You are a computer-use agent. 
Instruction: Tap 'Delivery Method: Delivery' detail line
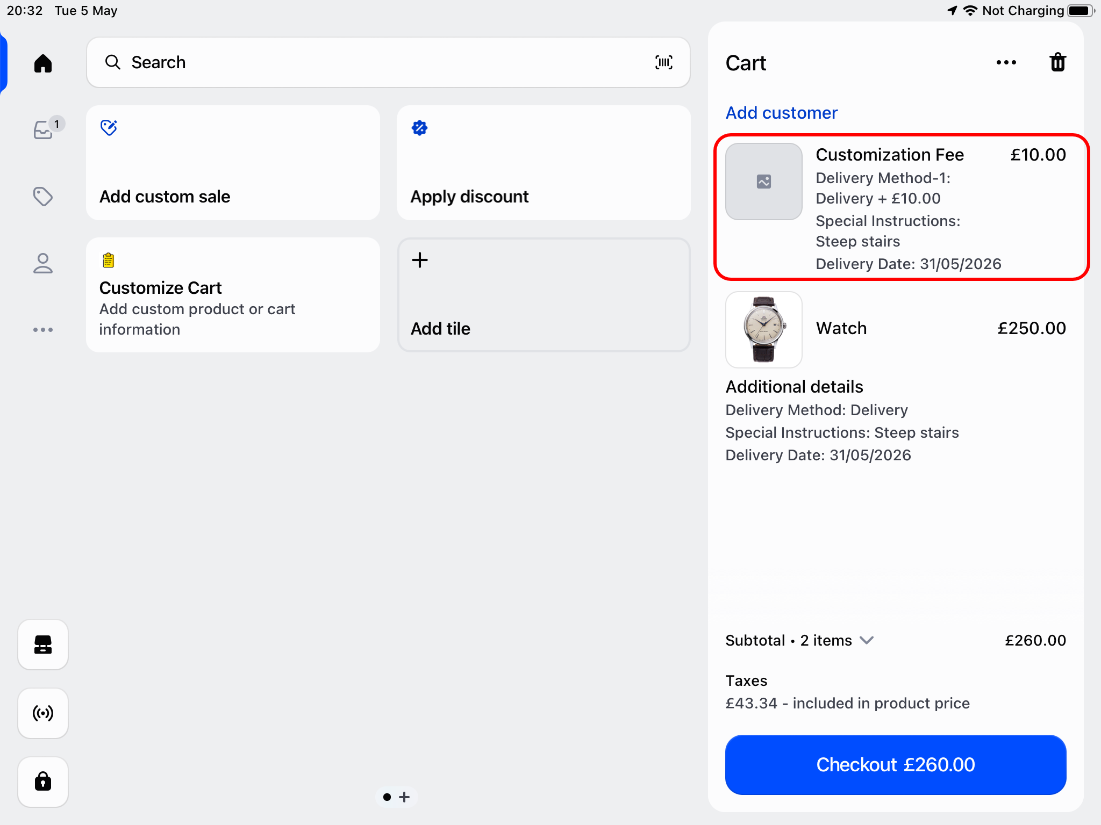[817, 410]
